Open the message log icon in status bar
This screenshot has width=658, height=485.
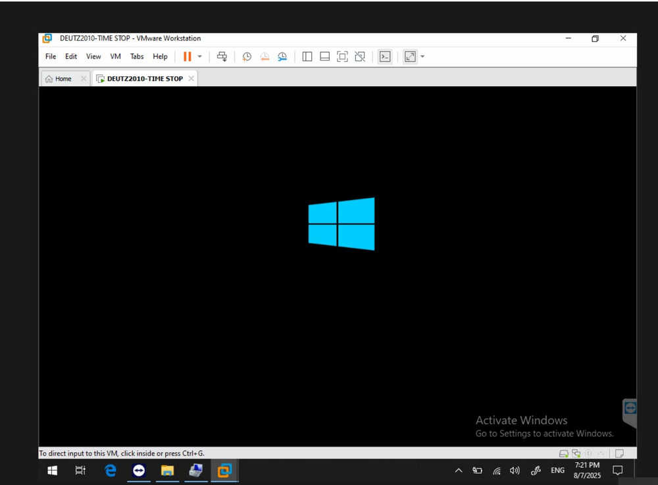tap(619, 453)
